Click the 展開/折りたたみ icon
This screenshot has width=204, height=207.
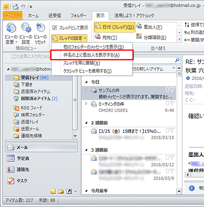click(187, 40)
